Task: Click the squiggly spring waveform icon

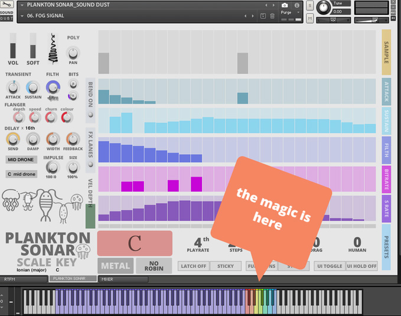Action: [x=53, y=48]
